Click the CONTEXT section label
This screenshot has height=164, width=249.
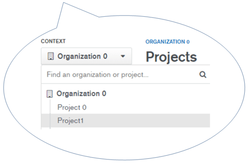click(x=53, y=41)
